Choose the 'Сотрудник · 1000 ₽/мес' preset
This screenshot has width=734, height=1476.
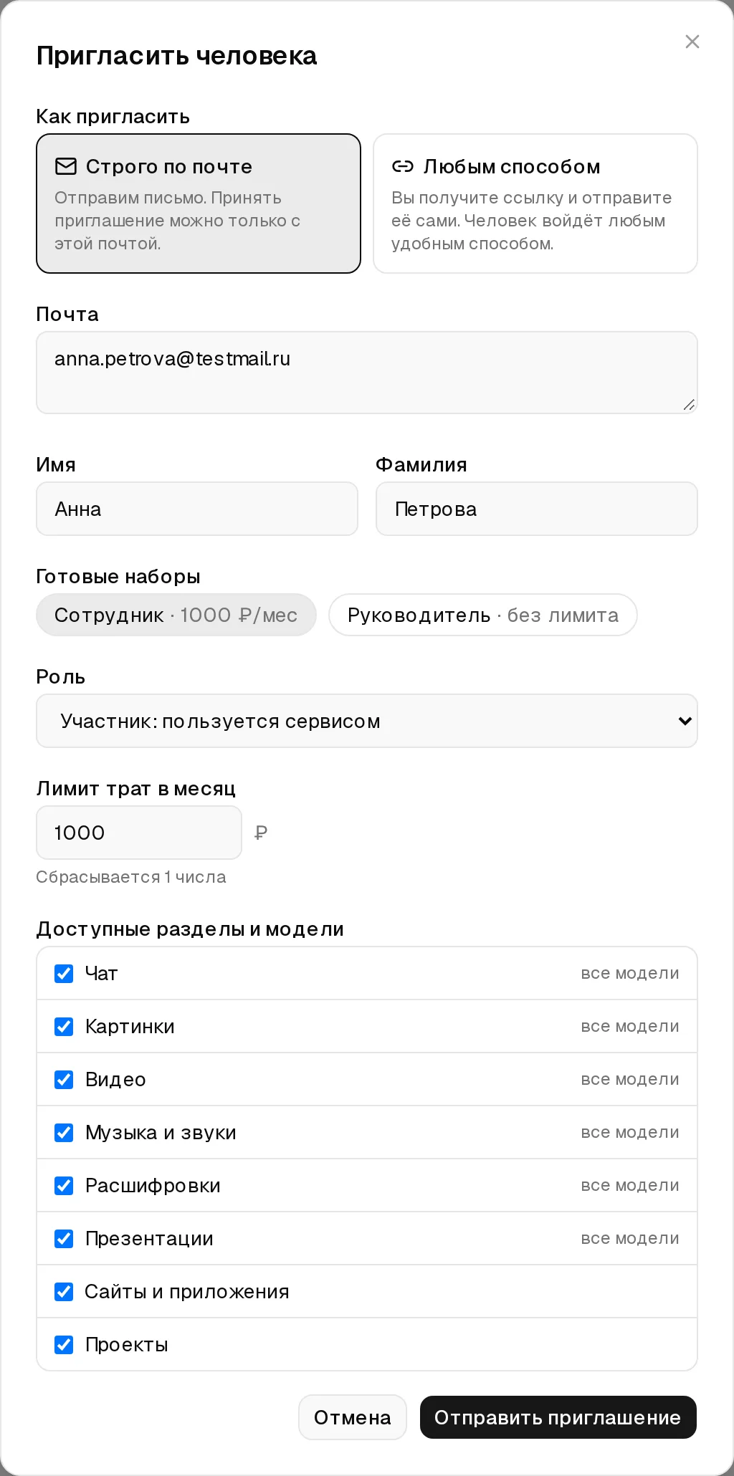click(x=176, y=615)
